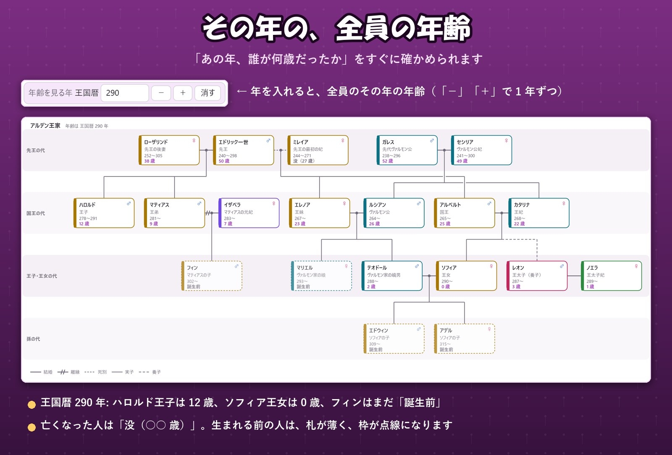Click the 先王の代 generation label
672x455 pixels.
(36, 150)
